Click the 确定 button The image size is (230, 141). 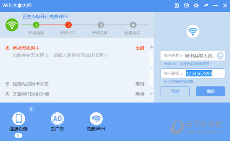pos(210,91)
